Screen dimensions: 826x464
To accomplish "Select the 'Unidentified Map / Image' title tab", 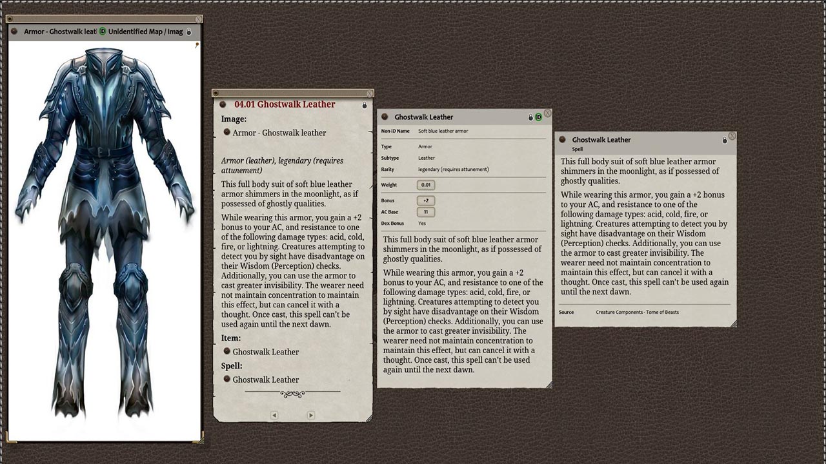I will 145,31.
